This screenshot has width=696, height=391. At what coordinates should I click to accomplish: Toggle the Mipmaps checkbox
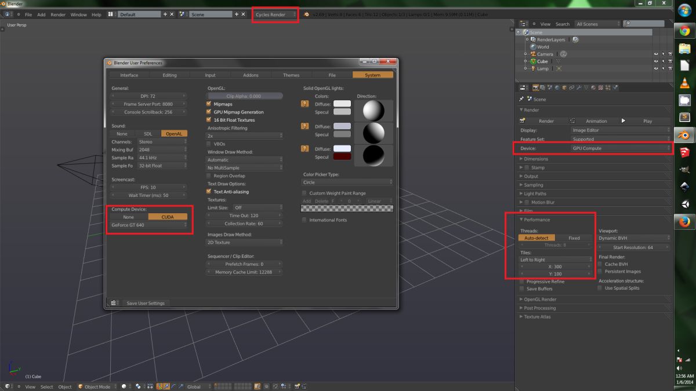[x=209, y=104]
